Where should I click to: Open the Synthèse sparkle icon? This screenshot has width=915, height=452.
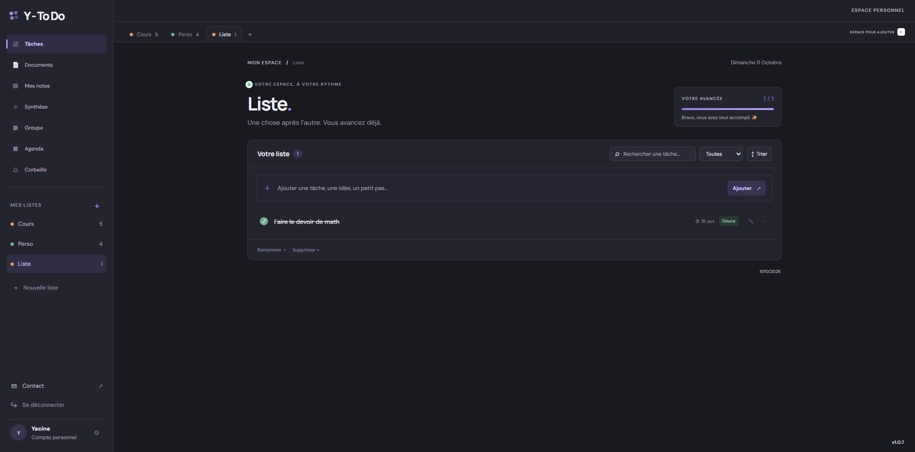15,107
